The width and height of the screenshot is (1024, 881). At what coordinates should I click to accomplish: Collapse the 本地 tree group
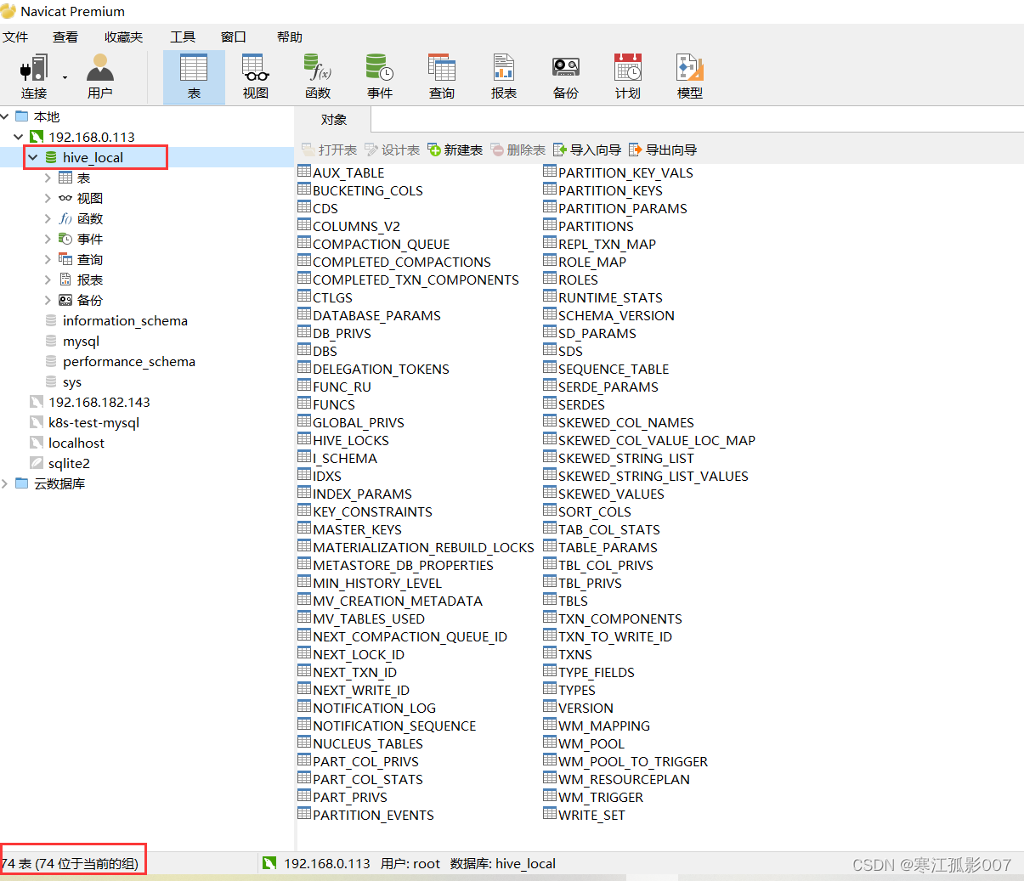5,116
